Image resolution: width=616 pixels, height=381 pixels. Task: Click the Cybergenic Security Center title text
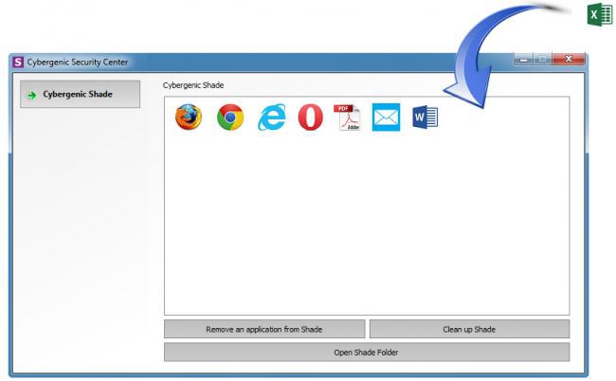[78, 62]
